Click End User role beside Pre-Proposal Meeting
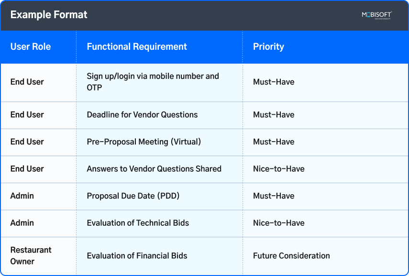Image resolution: width=409 pixels, height=276 pixels. 27,142
